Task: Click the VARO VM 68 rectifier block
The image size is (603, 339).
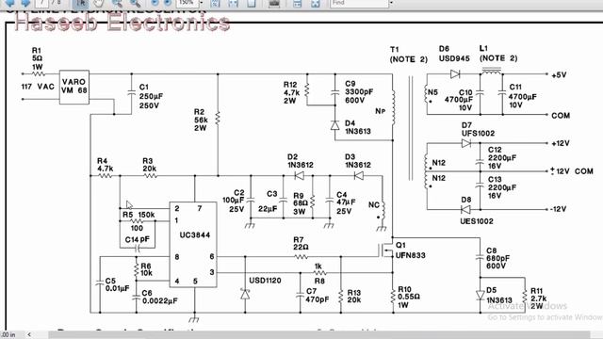Action: 74,87
